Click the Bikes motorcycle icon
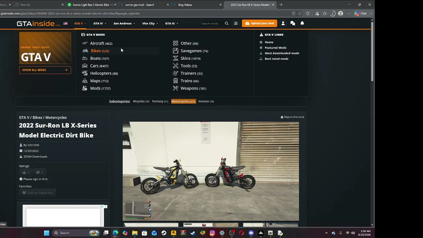Screen dimensions: 423x238 tap(85, 51)
